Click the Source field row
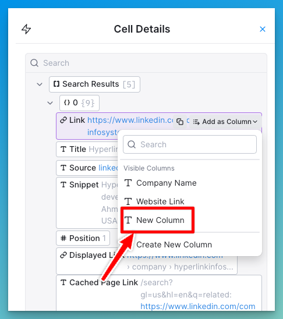The width and height of the screenshot is (283, 319). coord(87,168)
